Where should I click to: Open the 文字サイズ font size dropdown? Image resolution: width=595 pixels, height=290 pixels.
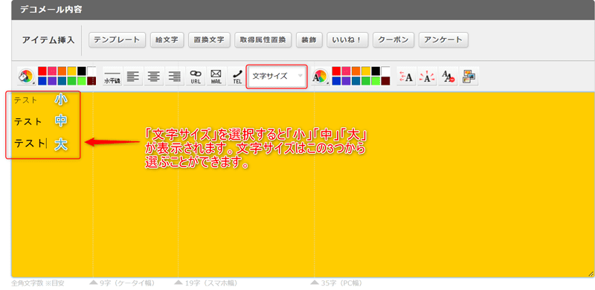277,77
